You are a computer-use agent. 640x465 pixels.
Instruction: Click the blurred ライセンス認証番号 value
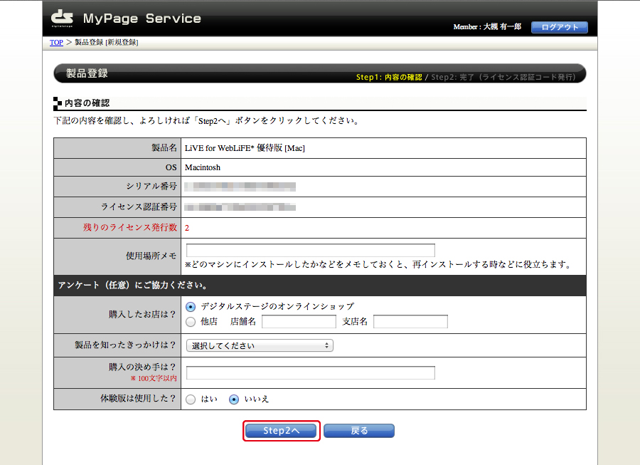(240, 207)
